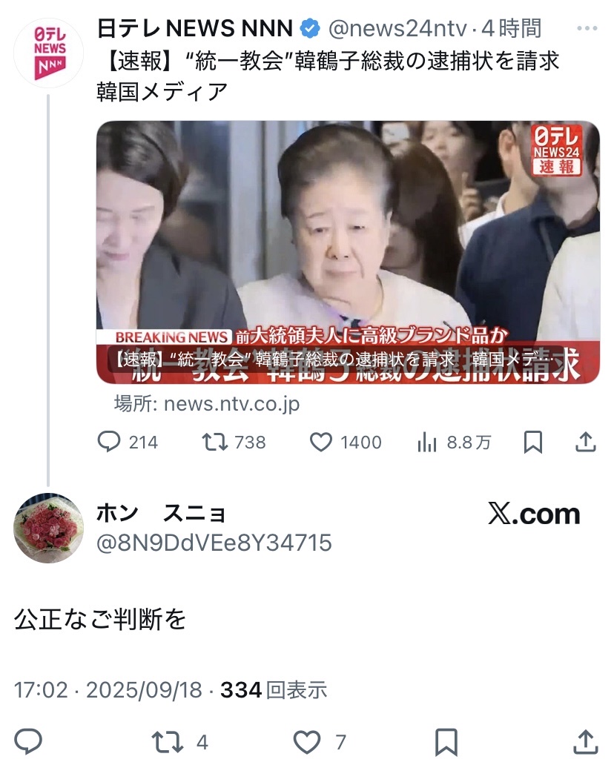Like ホン スニョ's reply with 7 likes
Image resolution: width=614 pixels, height=765 pixels.
(x=306, y=742)
